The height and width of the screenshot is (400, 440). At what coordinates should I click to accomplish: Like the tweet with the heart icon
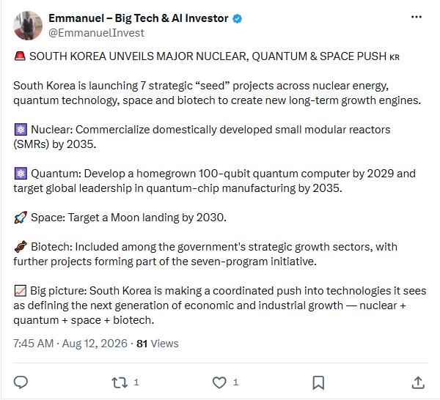pos(219,382)
